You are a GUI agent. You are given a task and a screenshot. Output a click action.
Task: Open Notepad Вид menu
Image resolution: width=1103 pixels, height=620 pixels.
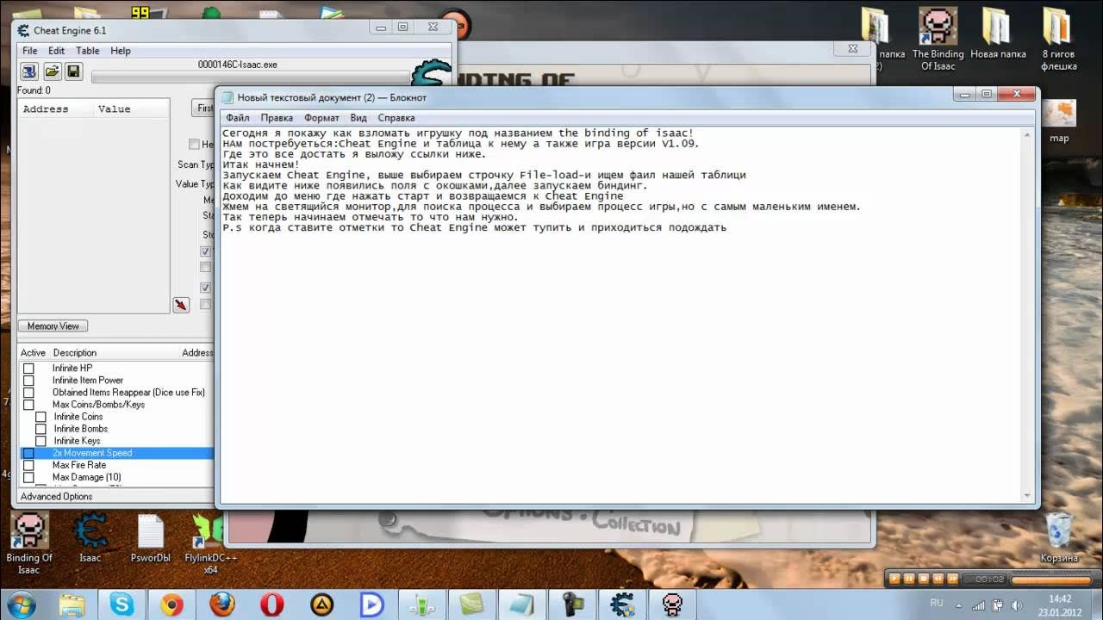click(358, 118)
